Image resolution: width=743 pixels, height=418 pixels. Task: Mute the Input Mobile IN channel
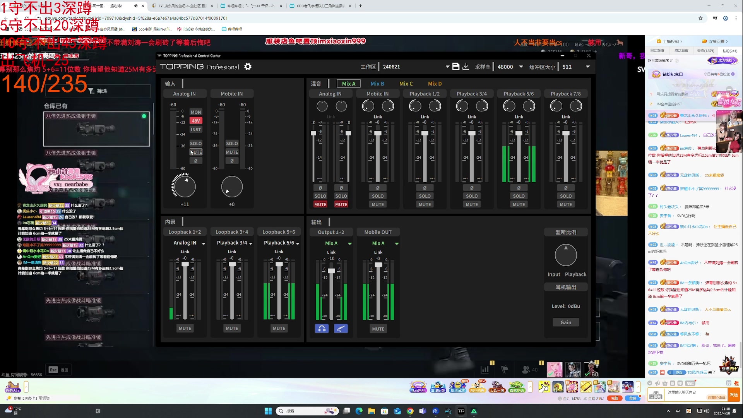[232, 152]
